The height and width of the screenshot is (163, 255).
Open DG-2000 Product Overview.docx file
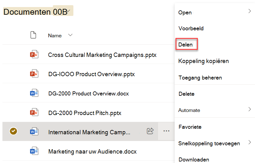point(88,94)
